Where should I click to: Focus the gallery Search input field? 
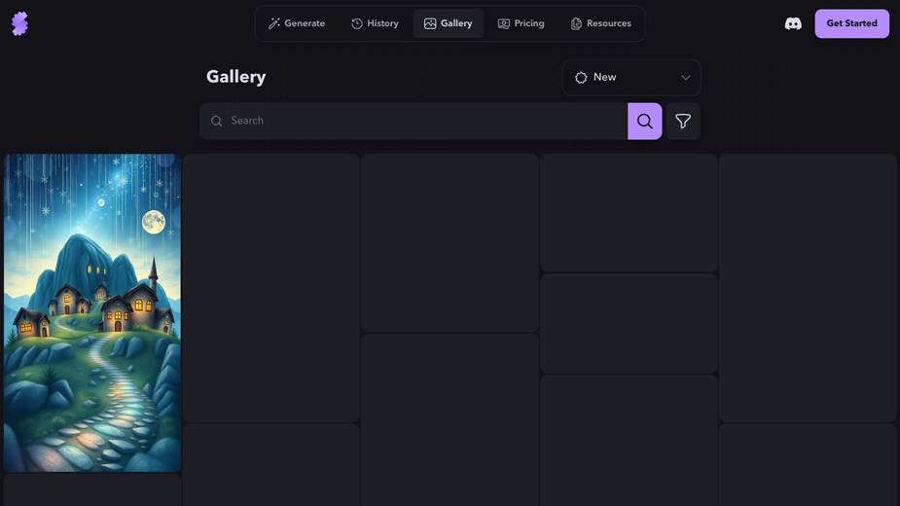coord(414,122)
